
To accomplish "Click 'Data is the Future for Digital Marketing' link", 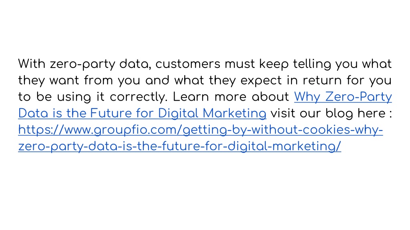I will [142, 113].
